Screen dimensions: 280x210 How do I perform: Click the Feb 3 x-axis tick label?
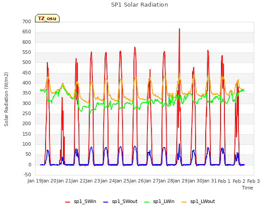pyautogui.click(x=254, y=181)
